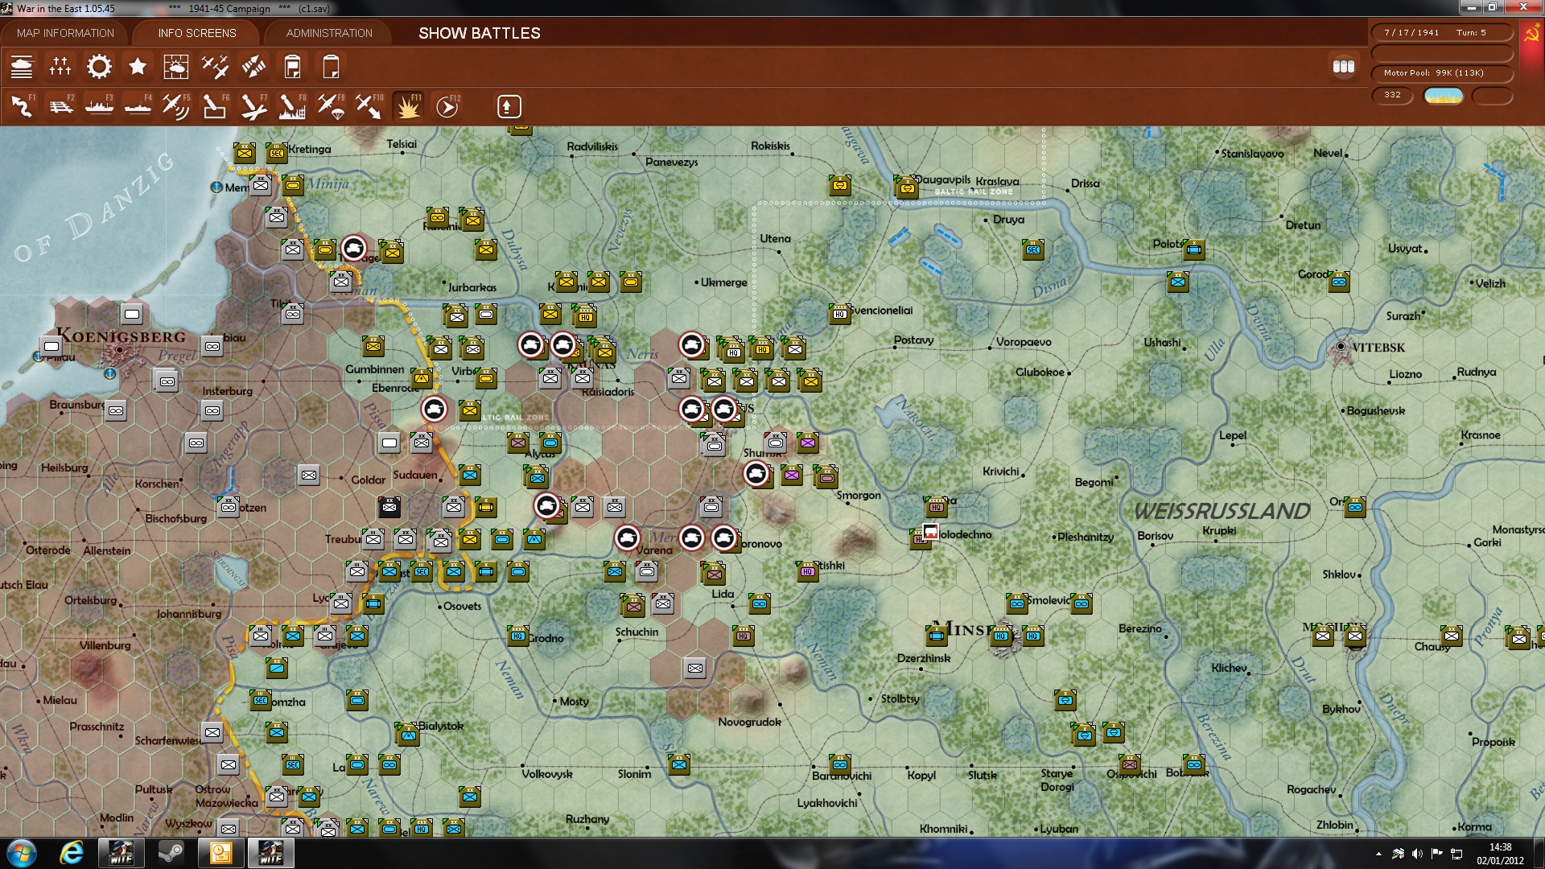The height and width of the screenshot is (869, 1545).
Task: Click the Motor Pool readout
Action: click(1441, 73)
